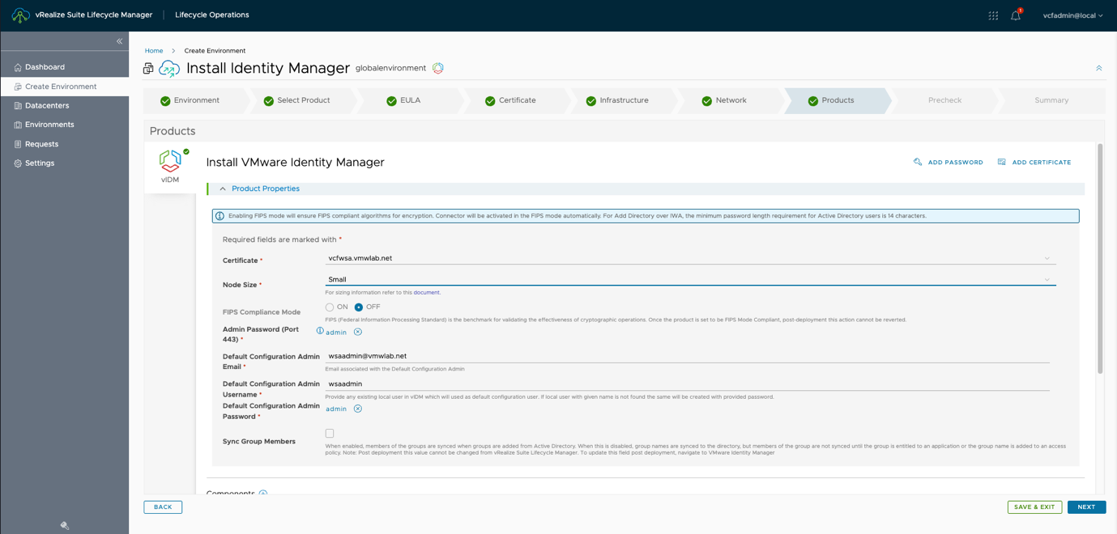
Task: Click the "Create Environment" breadcrumb text
Action: [215, 51]
